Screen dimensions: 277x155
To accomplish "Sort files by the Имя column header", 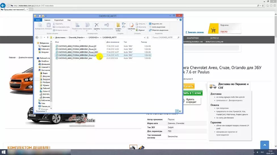I will (57, 42).
